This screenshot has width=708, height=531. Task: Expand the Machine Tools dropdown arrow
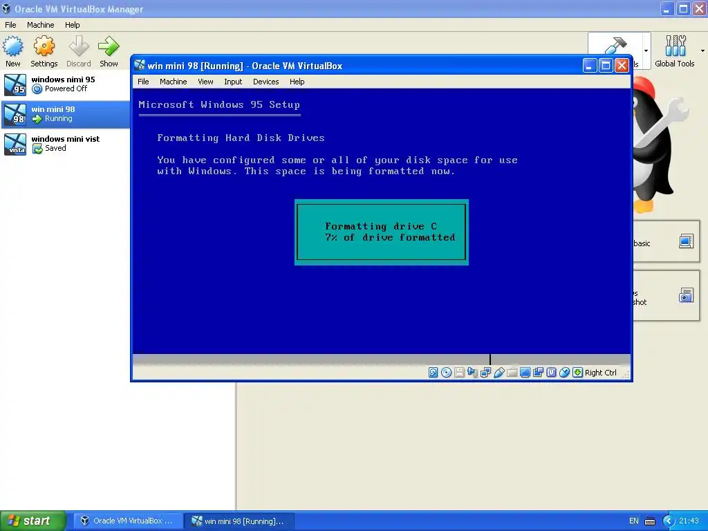[x=646, y=51]
